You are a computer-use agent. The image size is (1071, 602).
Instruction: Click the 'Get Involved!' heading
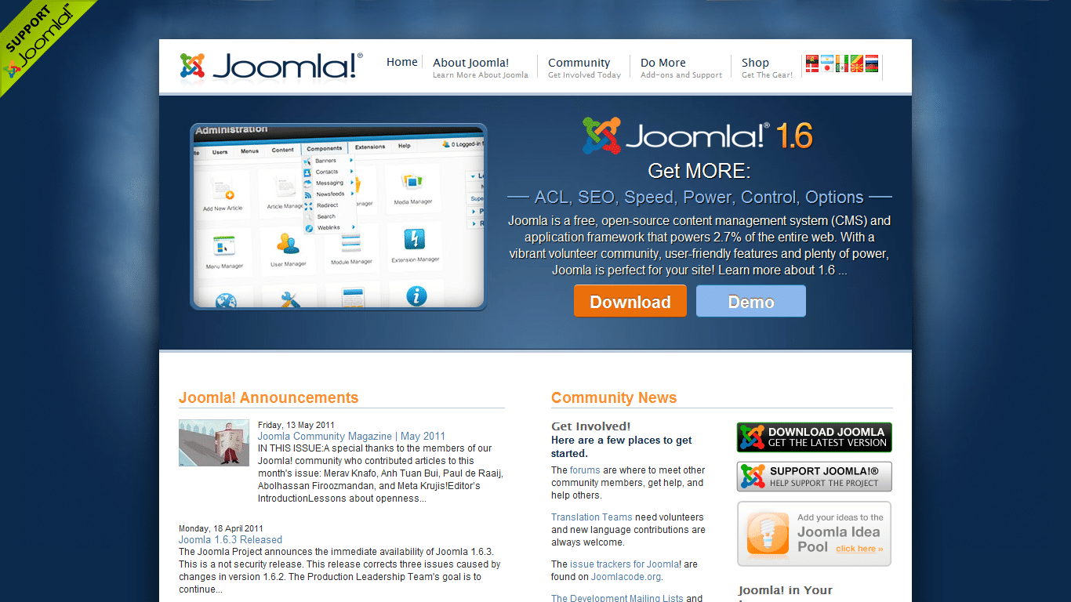(591, 426)
